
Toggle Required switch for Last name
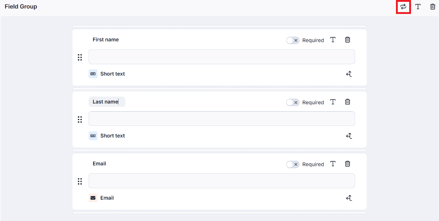pos(293,102)
